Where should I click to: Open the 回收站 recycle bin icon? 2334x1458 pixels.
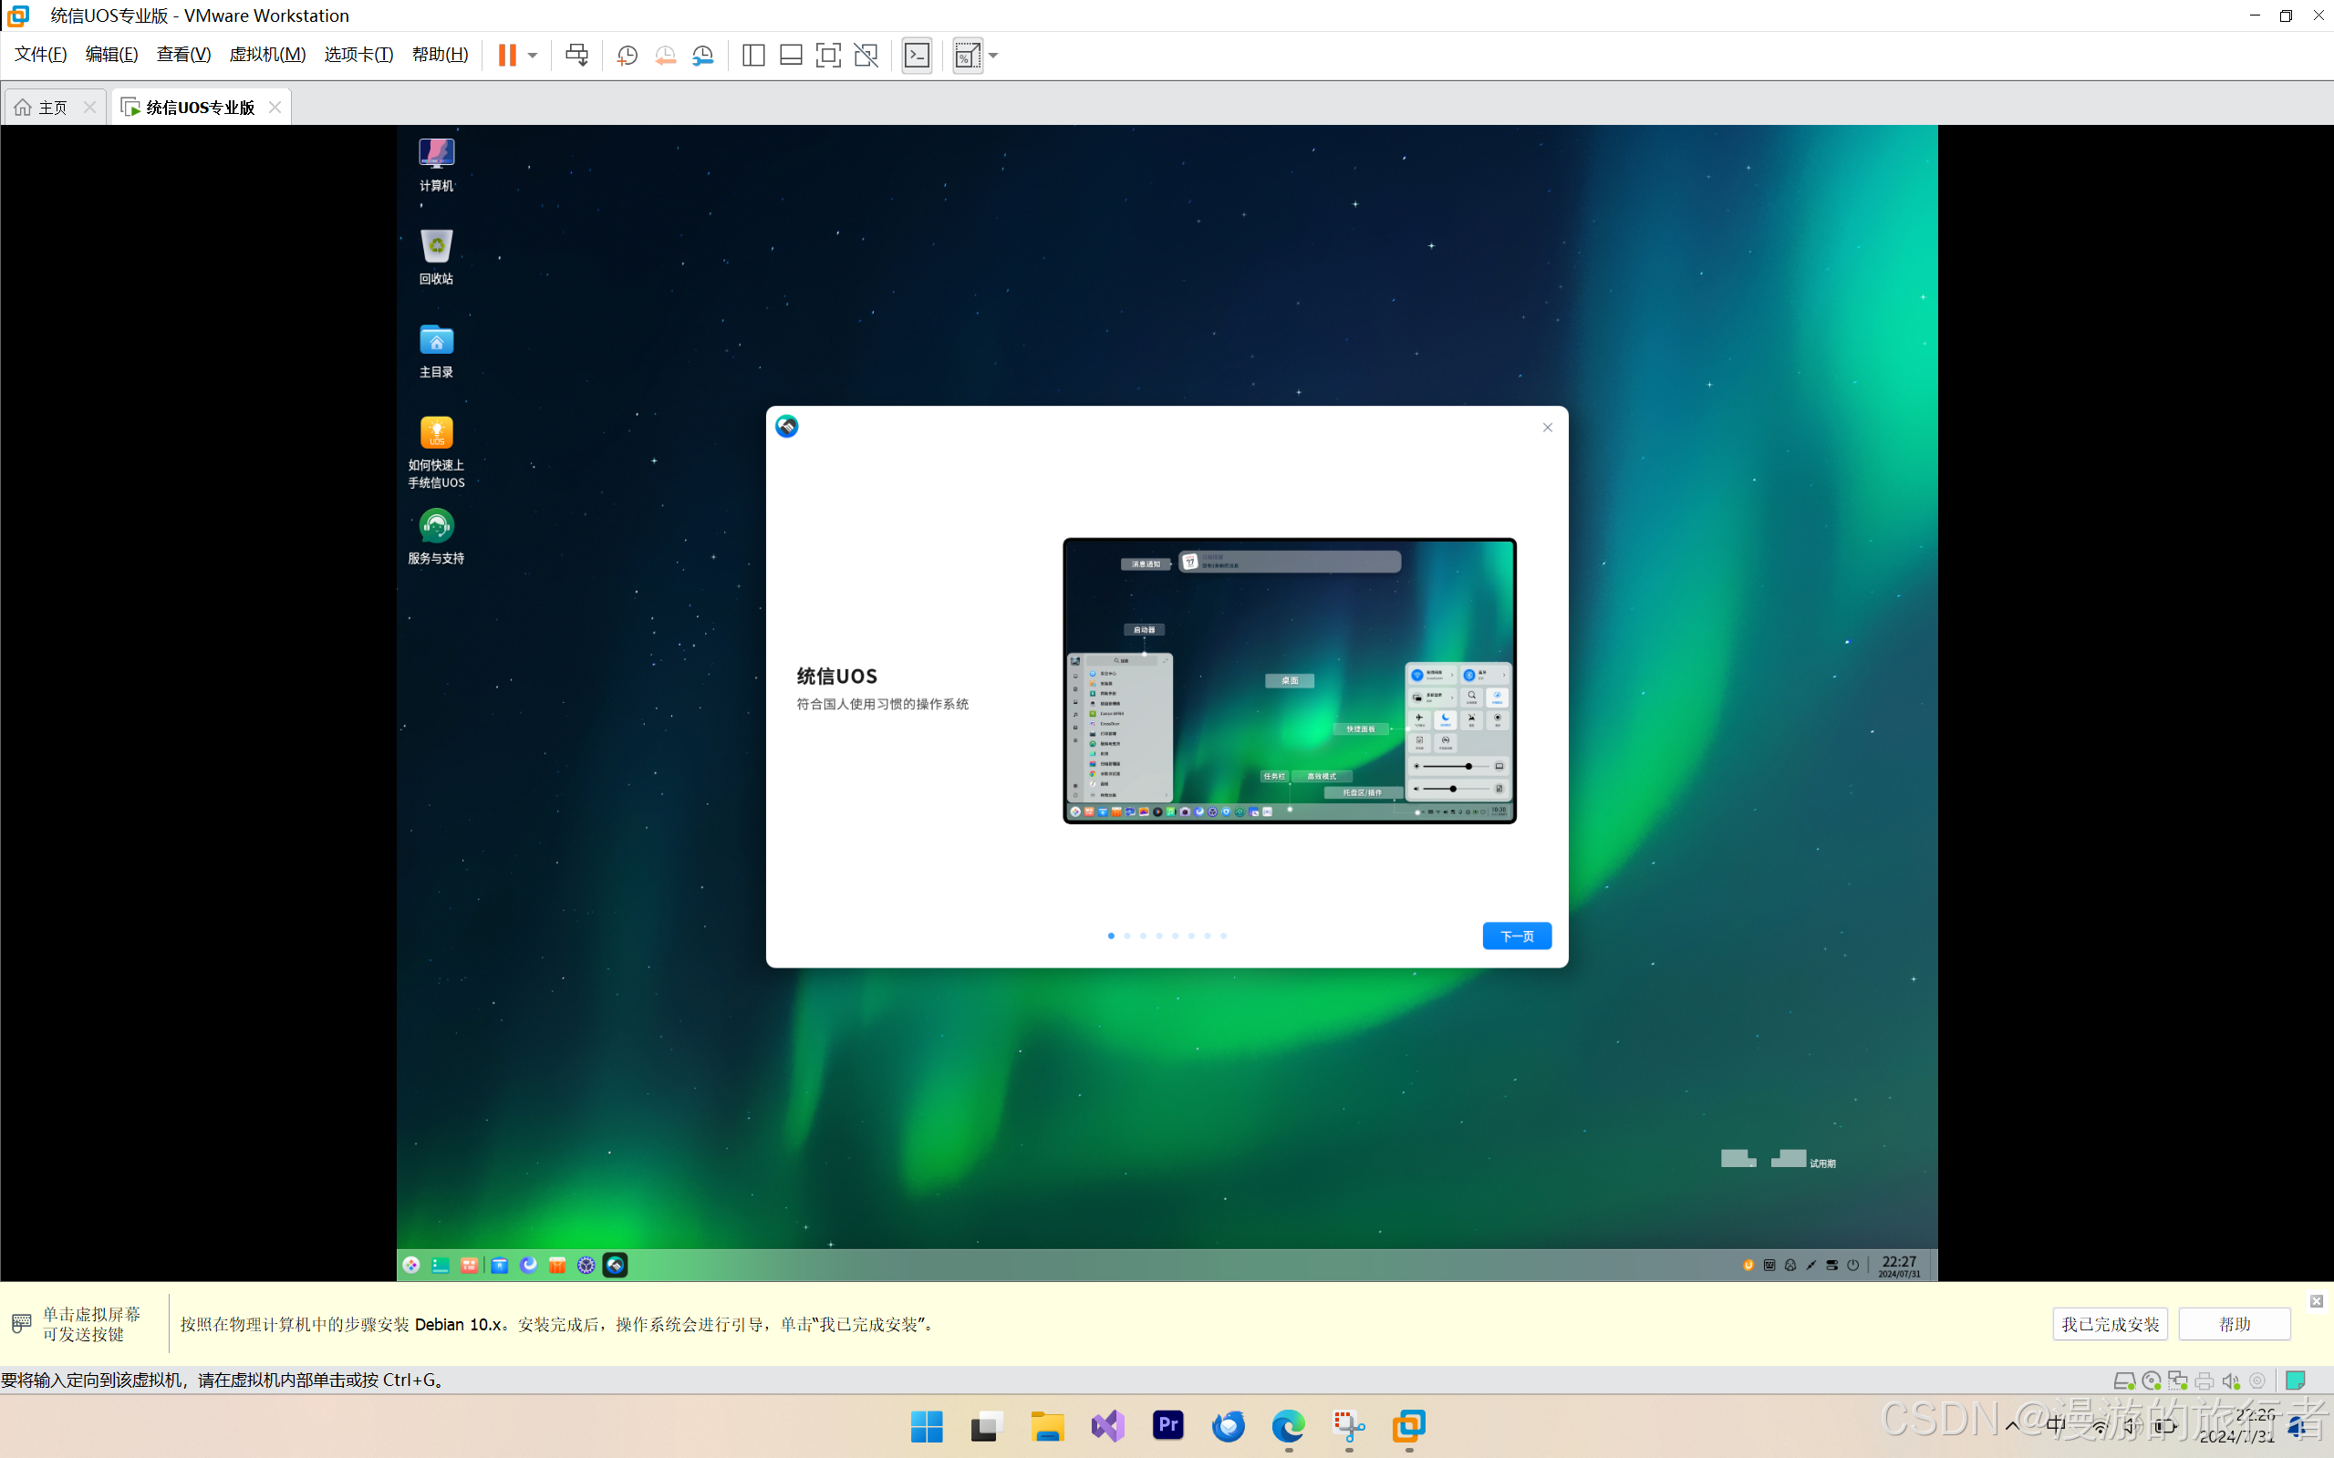tap(436, 257)
